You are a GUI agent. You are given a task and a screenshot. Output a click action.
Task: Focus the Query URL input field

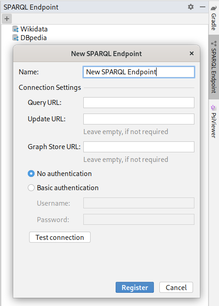coord(139,103)
